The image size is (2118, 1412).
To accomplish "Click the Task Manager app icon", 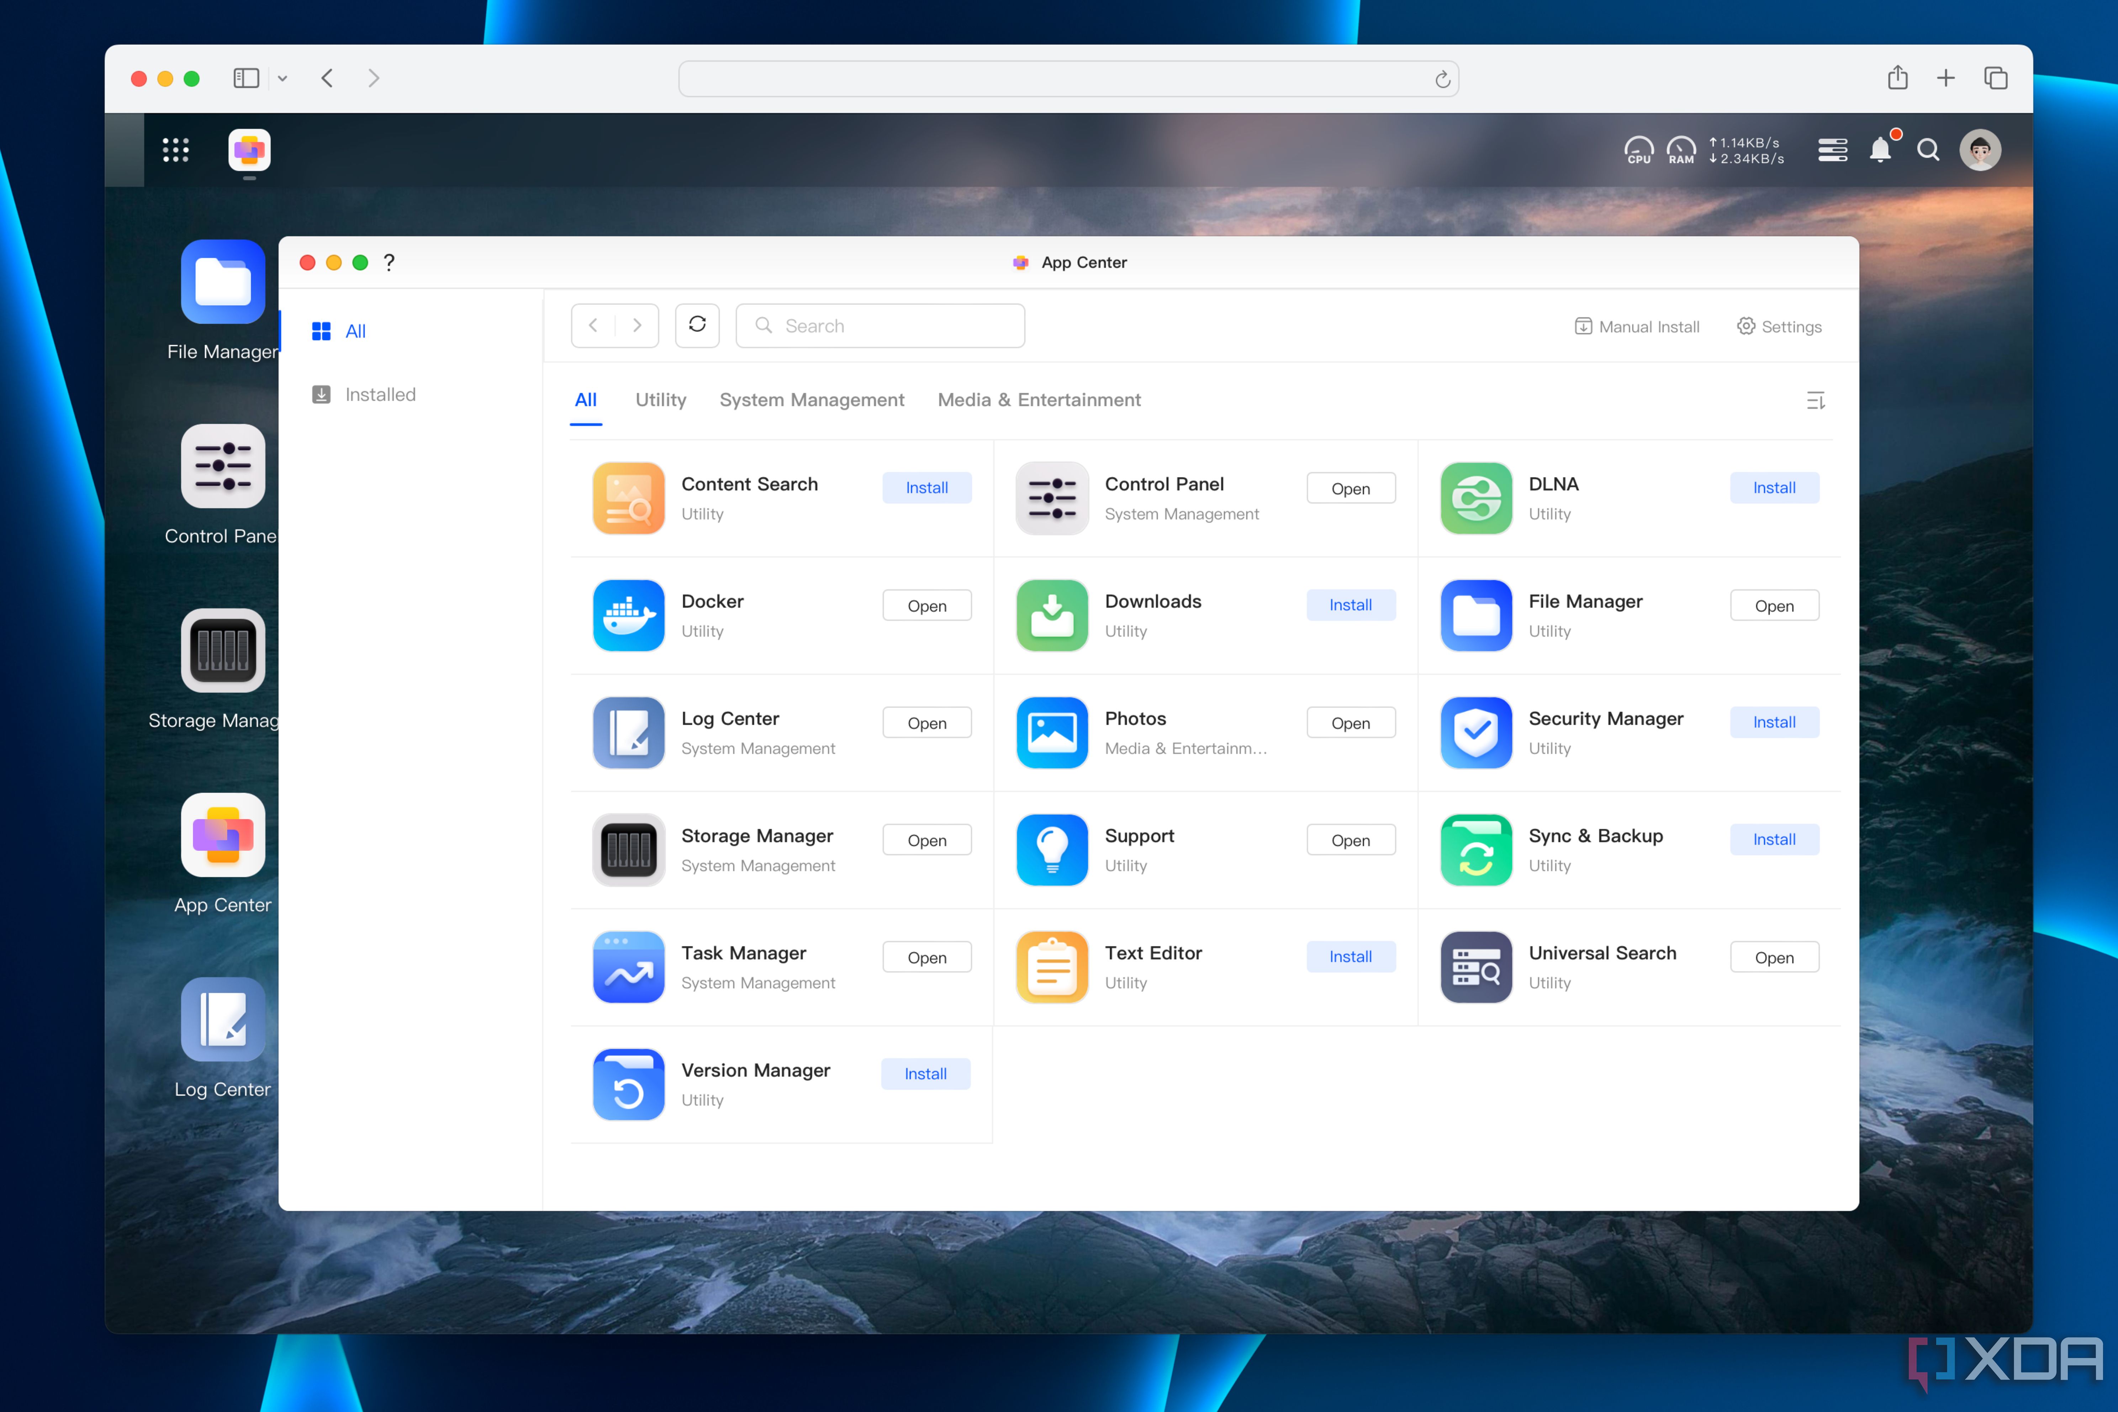I will coord(629,967).
